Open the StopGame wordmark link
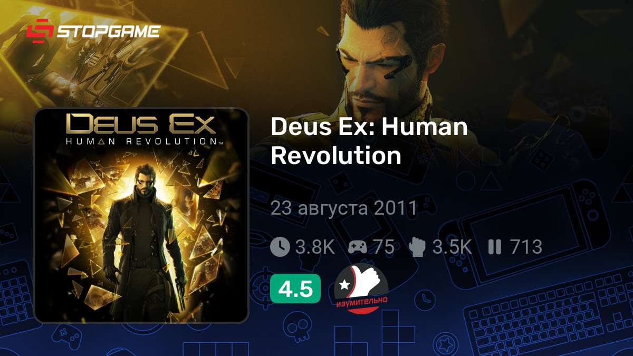 108,31
